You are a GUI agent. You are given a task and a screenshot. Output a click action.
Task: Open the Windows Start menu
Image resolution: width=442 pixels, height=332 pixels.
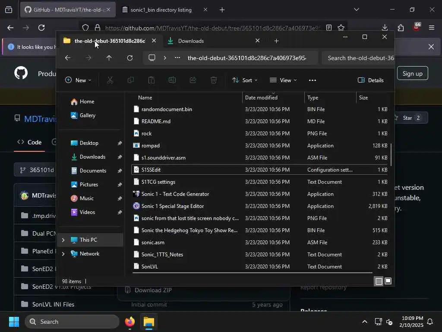click(x=14, y=322)
